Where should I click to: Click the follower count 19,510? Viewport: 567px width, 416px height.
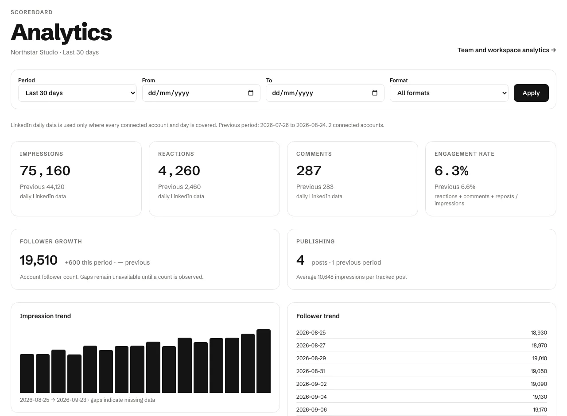tap(39, 260)
